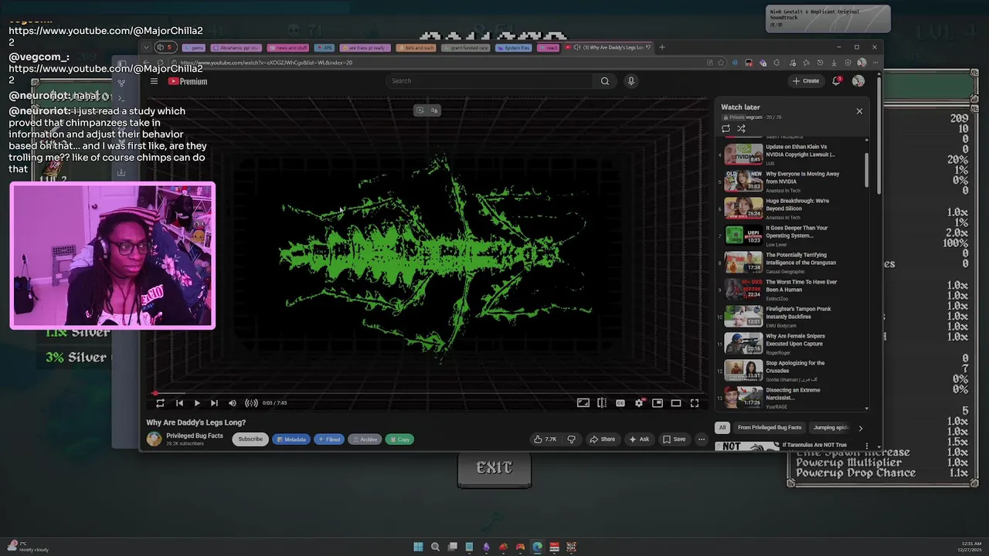Like the video with 7.7K likes

click(x=545, y=439)
